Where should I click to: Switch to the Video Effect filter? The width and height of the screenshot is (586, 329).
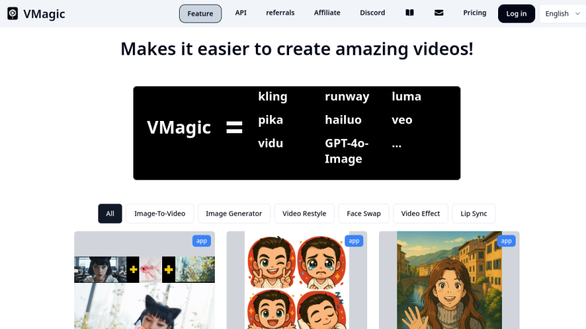tap(421, 213)
